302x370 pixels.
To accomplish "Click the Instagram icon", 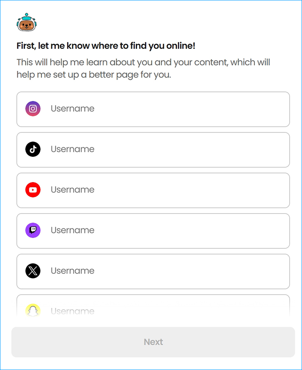I will click(33, 109).
